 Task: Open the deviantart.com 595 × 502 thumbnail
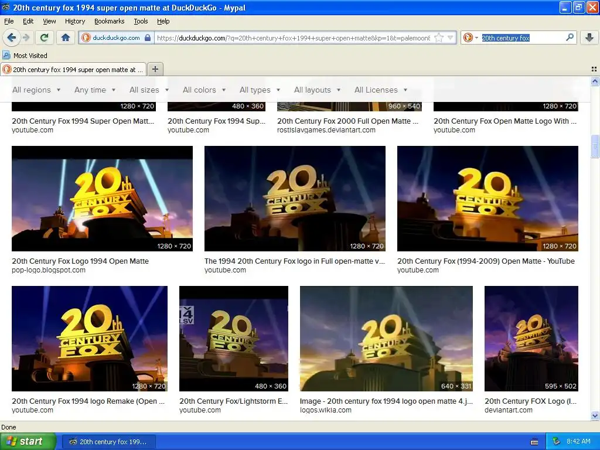[x=531, y=339]
